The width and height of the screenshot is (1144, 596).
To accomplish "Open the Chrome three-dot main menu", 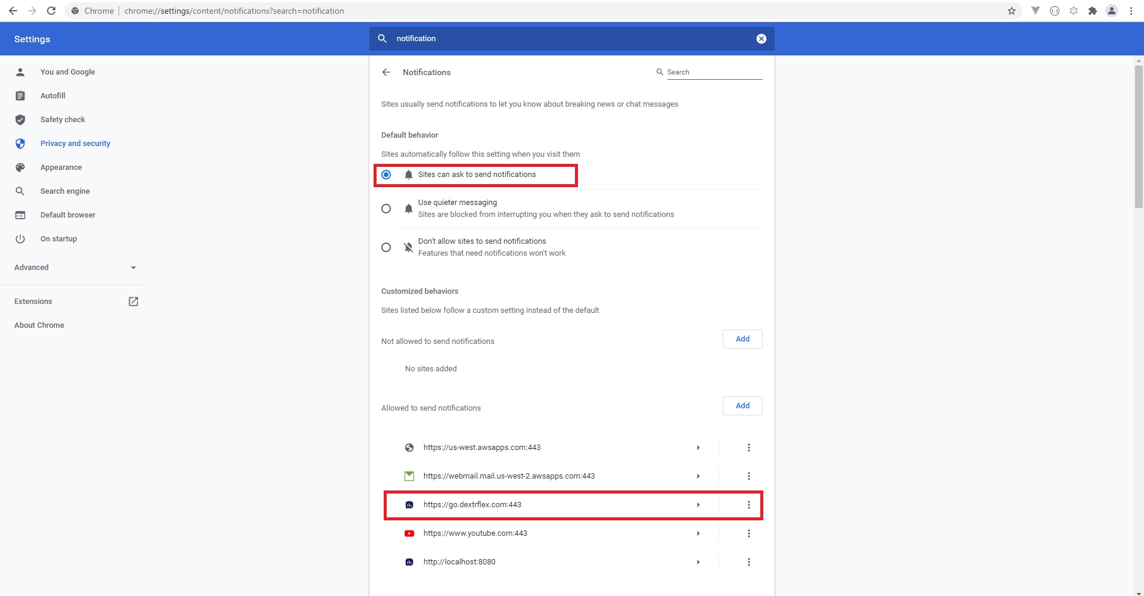I will 1131,11.
